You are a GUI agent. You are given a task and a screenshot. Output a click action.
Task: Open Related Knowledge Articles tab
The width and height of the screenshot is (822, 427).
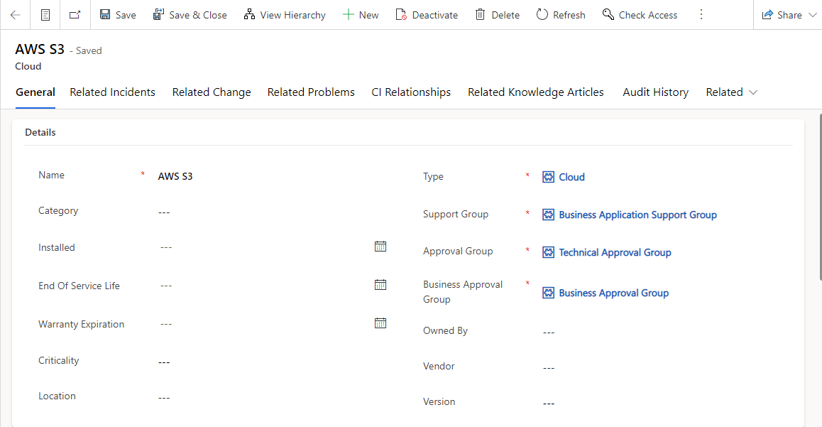pyautogui.click(x=536, y=92)
